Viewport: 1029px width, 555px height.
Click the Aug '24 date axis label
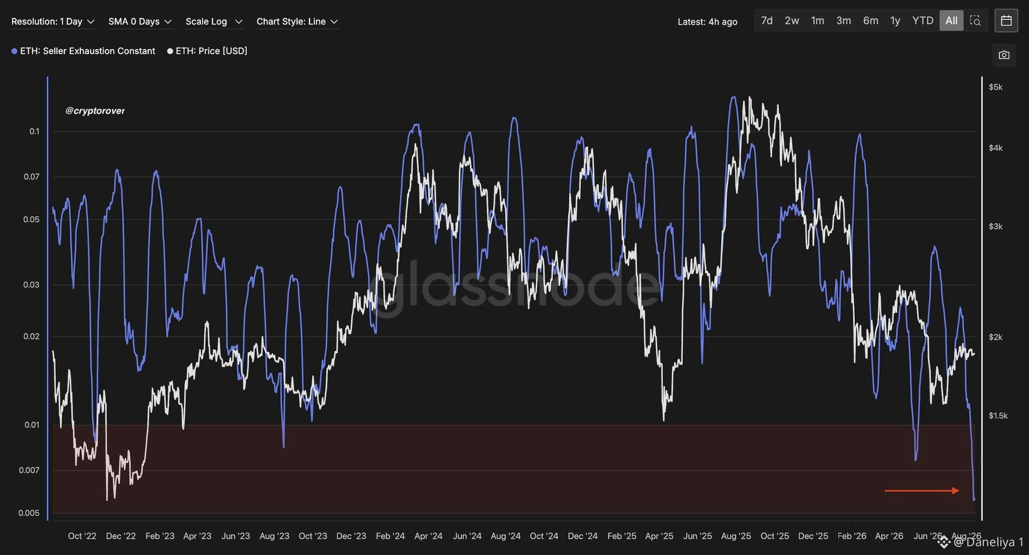505,536
